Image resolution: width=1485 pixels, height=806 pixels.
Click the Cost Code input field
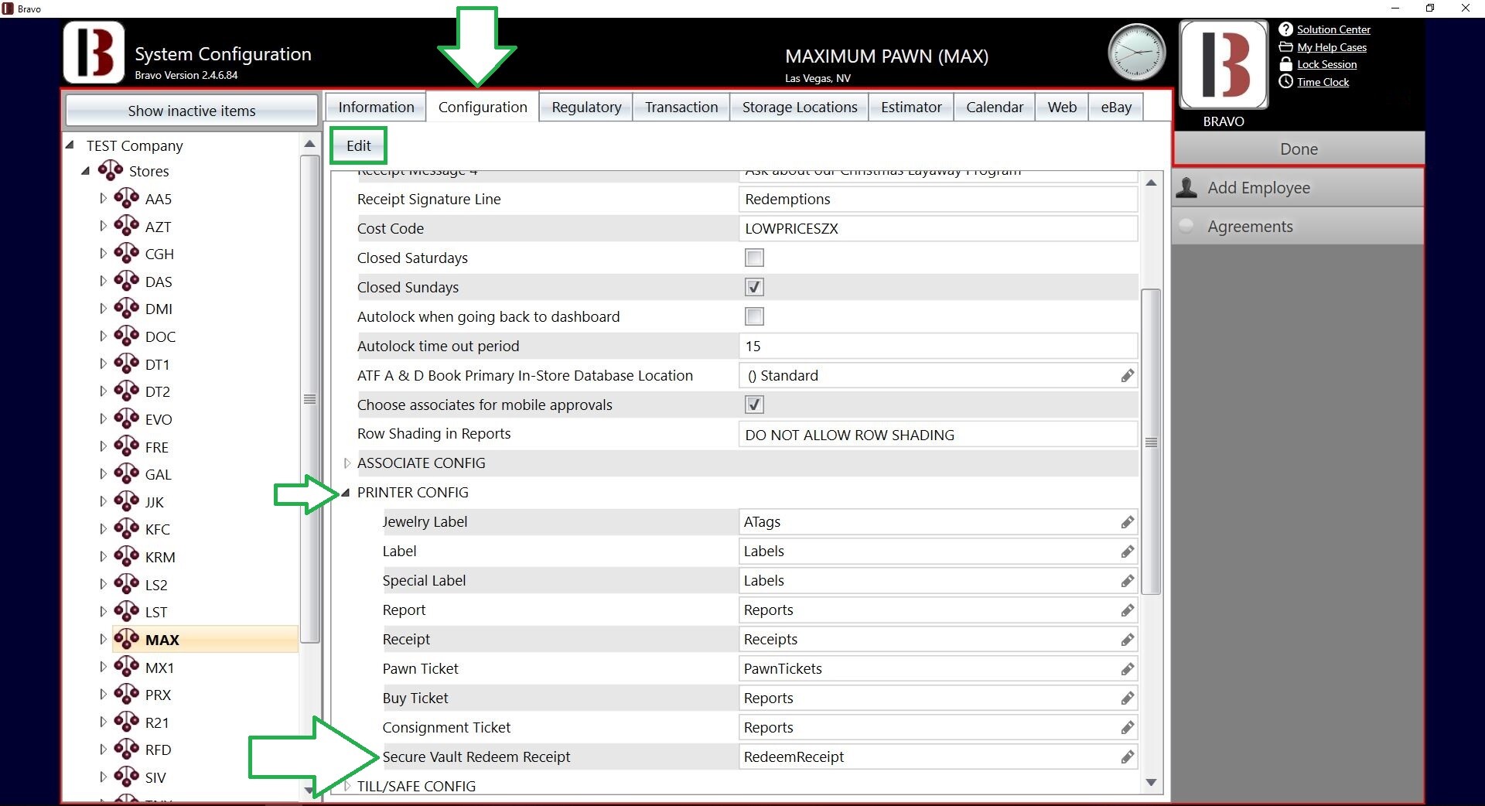(x=938, y=229)
